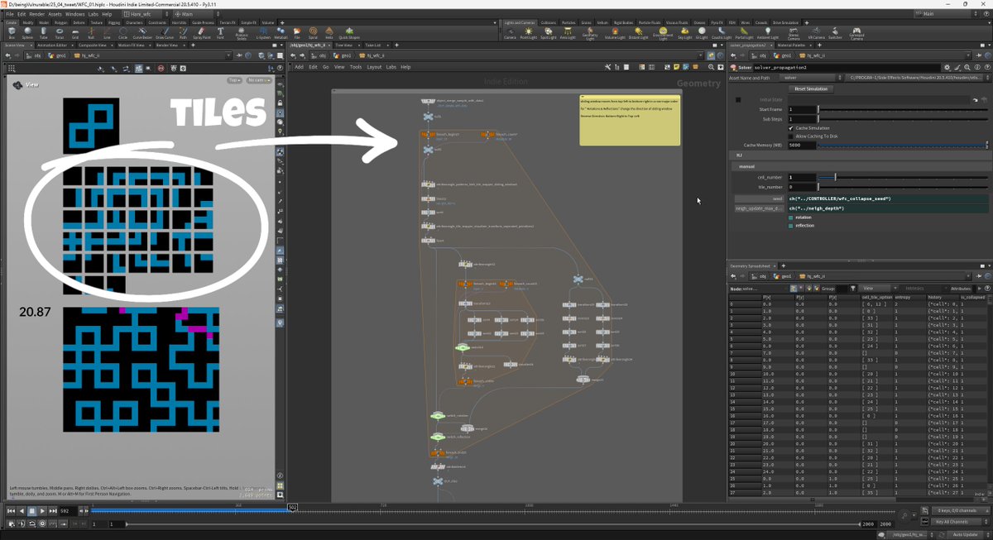The height and width of the screenshot is (540, 993).
Task: Open the parameter gear menu for the Solver node
Action: (947, 67)
